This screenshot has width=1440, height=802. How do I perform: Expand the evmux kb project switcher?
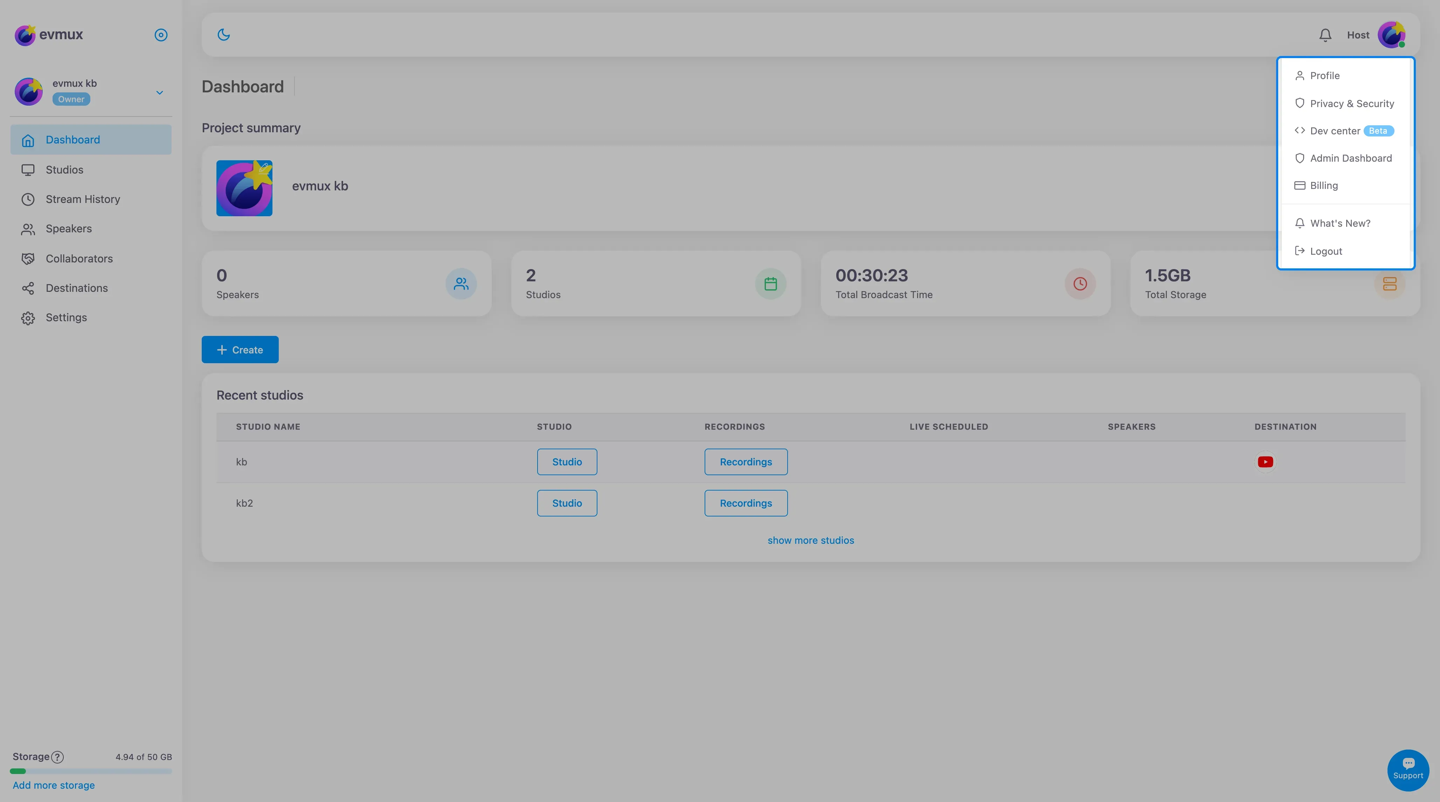(x=159, y=93)
